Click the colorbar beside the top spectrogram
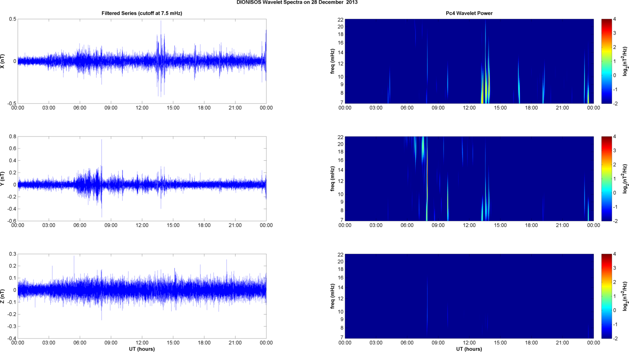The height and width of the screenshot is (352, 629). [x=606, y=61]
